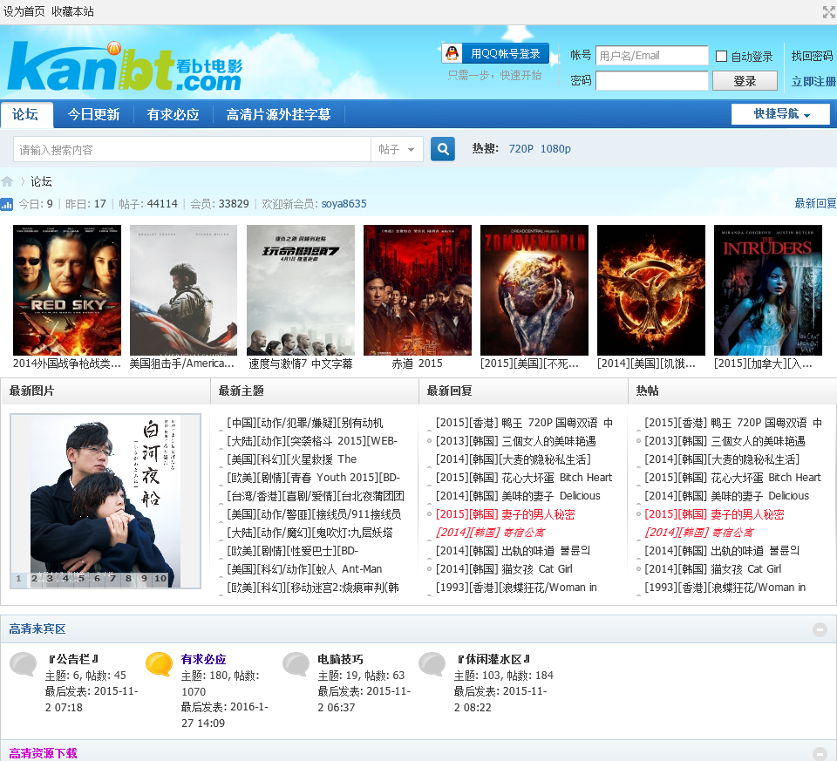Open the 『休闲灌水区』 forum link

[x=493, y=659]
